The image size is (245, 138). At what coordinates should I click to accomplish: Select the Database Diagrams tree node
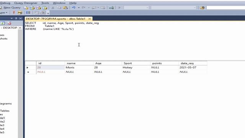click(x=6, y=103)
